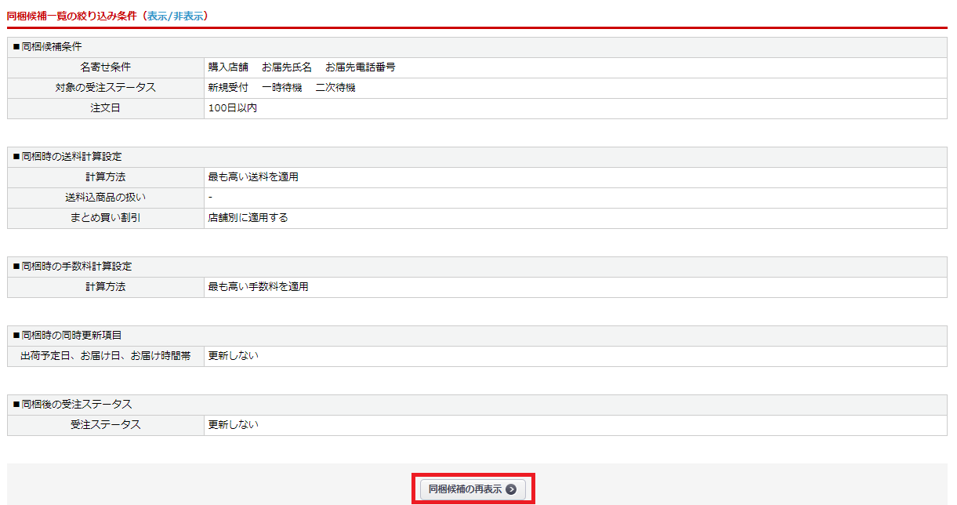The height and width of the screenshot is (505, 957).
Task: Click the 新規受付 status text
Action: (x=228, y=88)
